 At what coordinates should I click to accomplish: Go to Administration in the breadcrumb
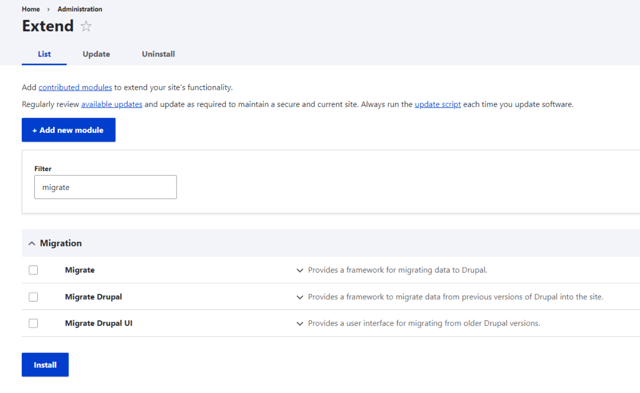[80, 9]
